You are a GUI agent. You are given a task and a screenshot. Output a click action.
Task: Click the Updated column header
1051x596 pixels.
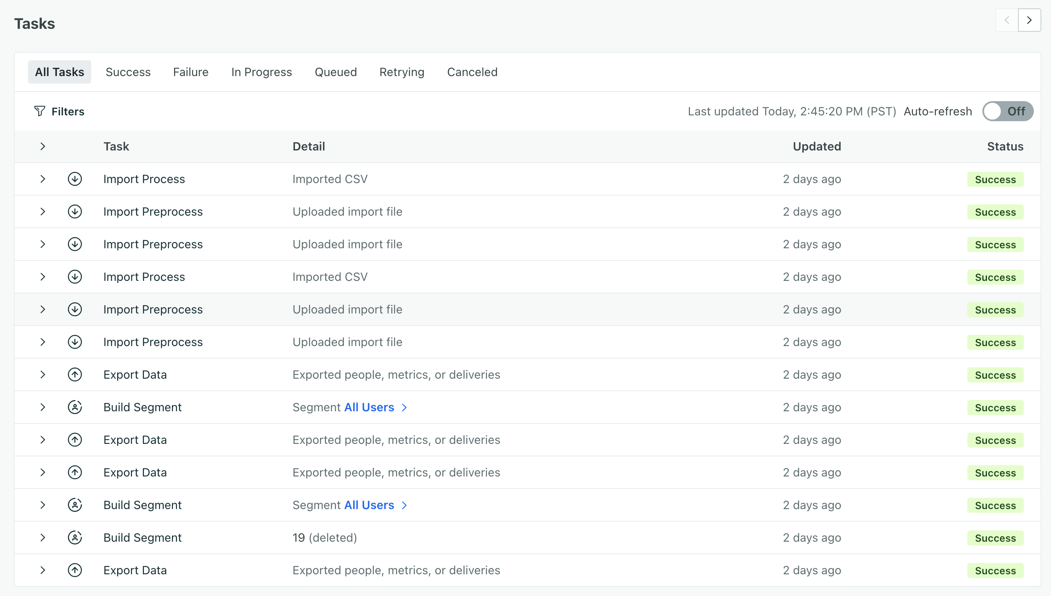click(x=816, y=146)
